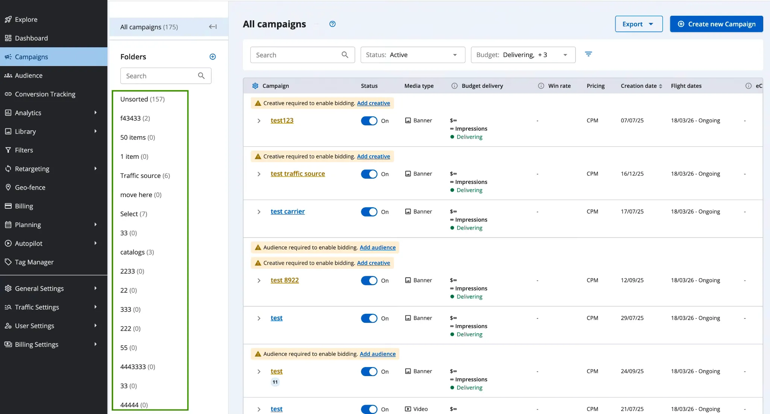Open the Dashboard grid icon
Viewport: 770px width, 414px height.
pyautogui.click(x=8, y=38)
